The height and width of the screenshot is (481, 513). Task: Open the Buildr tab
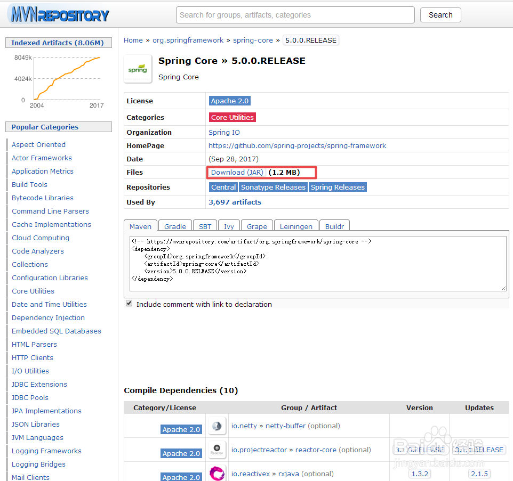[x=334, y=226]
